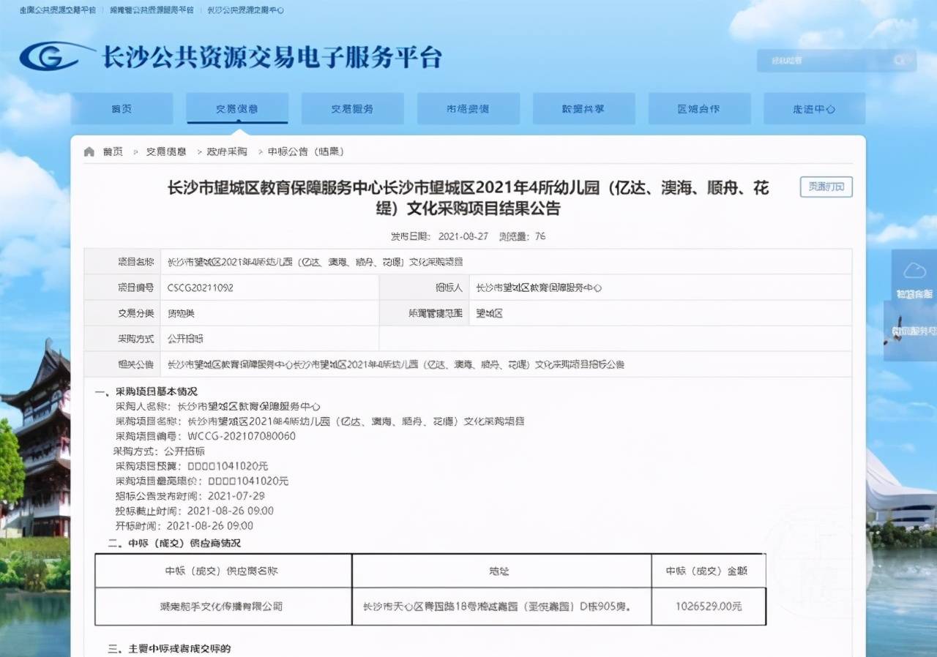
Task: Click the 服务中心 navigation icon
Action: pyautogui.click(x=814, y=108)
